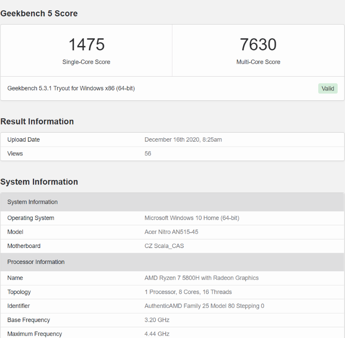Select the multi-core score 7630
The image size is (345, 338).
(x=258, y=45)
